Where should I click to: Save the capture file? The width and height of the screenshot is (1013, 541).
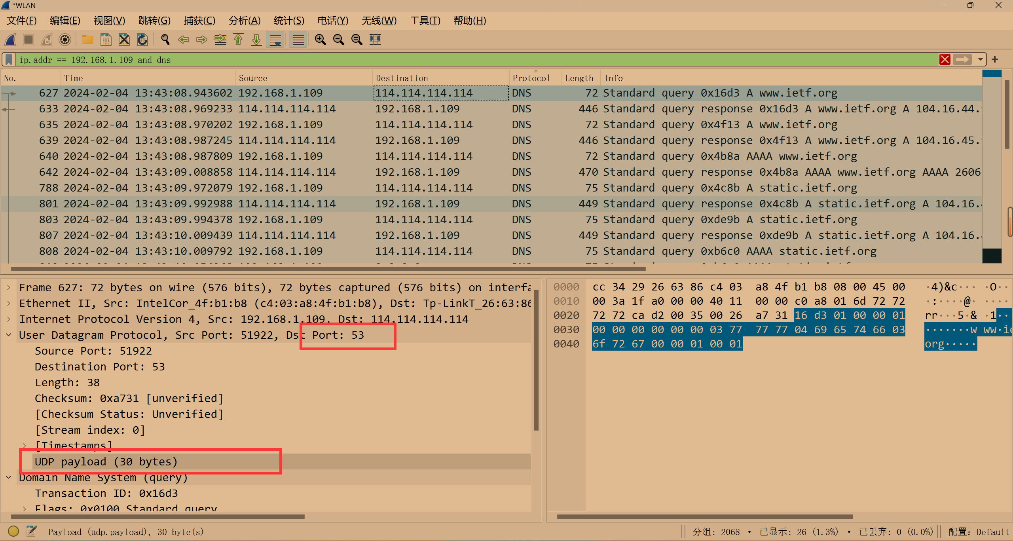[106, 40]
